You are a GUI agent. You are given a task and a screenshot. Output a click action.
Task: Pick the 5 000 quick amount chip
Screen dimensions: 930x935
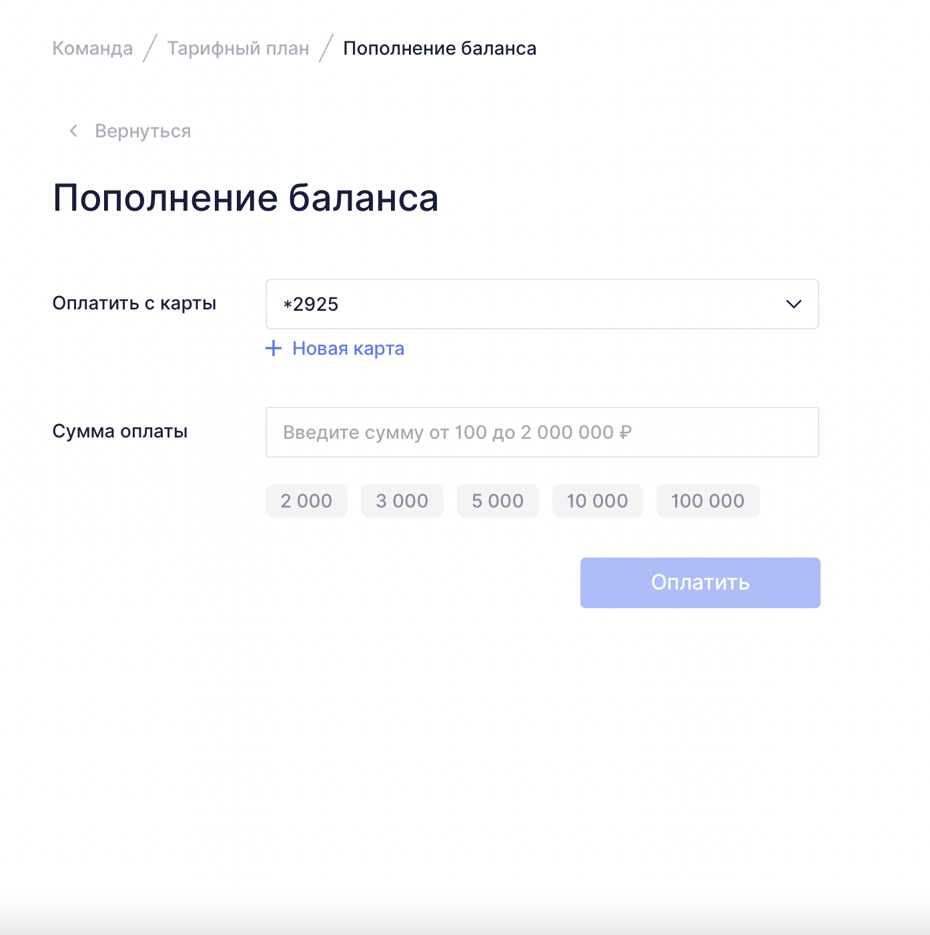498,501
